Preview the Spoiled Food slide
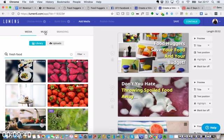224x140 pixels. click(202, 83)
